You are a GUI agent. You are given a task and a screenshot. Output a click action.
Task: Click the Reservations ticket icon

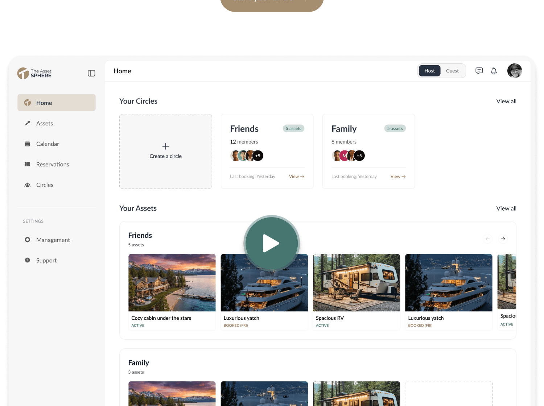(28, 164)
